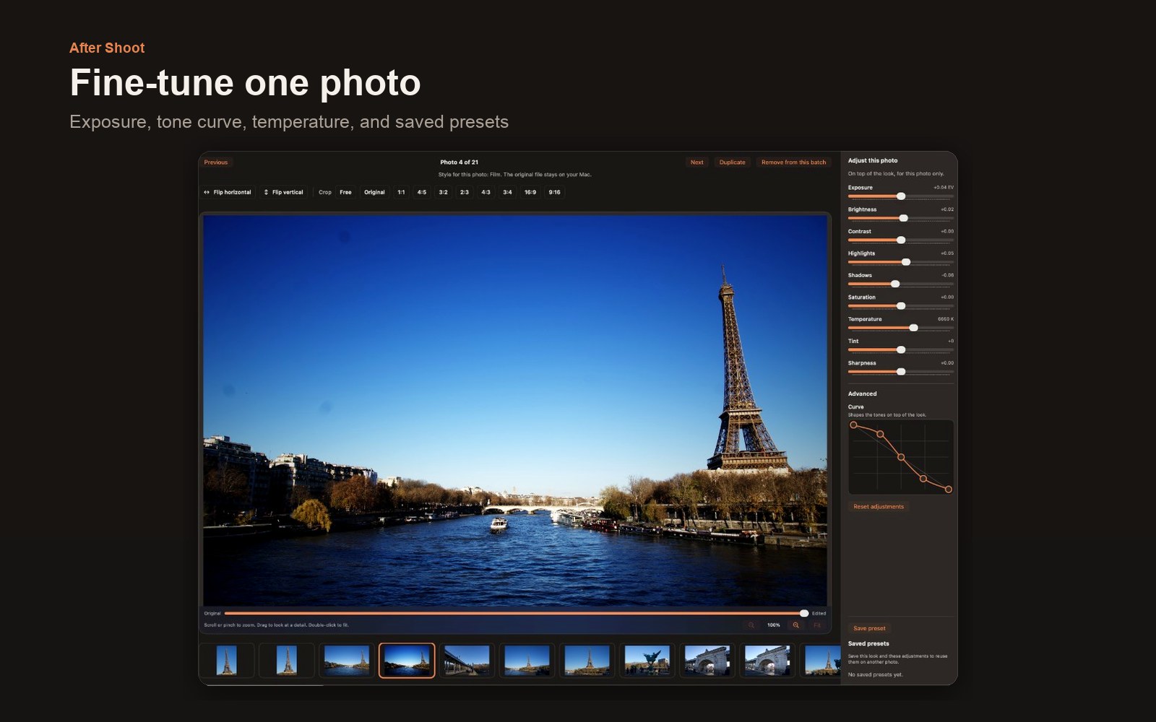Screen dimensions: 1156x722
Task: Open the first Eiffel Tower portrait thumbnail
Action: pyautogui.click(x=226, y=661)
